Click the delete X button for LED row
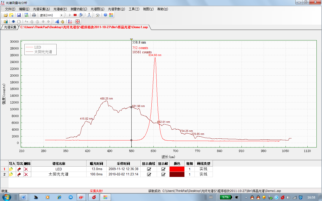 [x=26, y=169]
